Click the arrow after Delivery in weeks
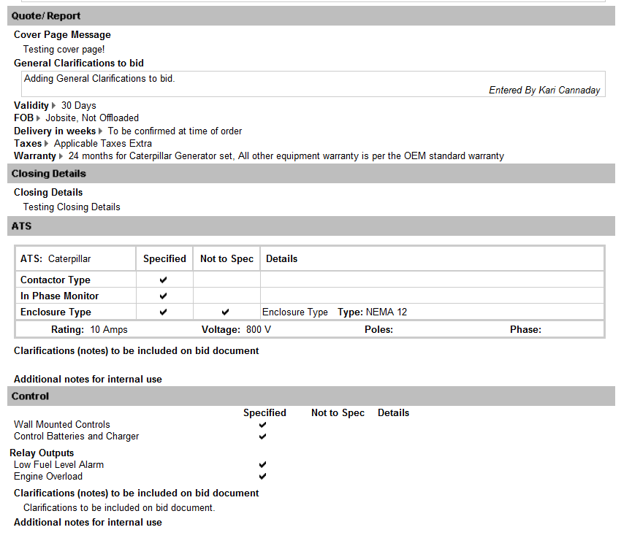 pos(101,131)
